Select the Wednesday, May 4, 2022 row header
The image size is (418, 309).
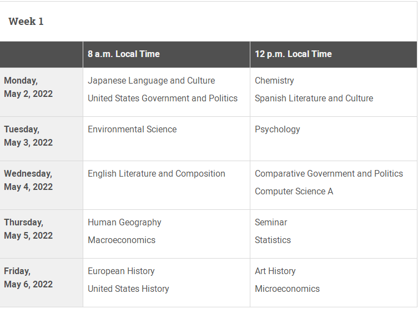coord(41,186)
